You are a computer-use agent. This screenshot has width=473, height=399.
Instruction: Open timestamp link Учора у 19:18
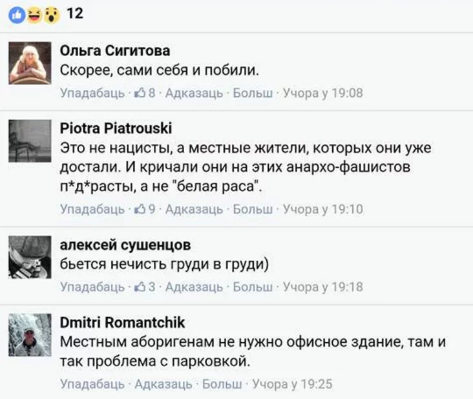323,287
